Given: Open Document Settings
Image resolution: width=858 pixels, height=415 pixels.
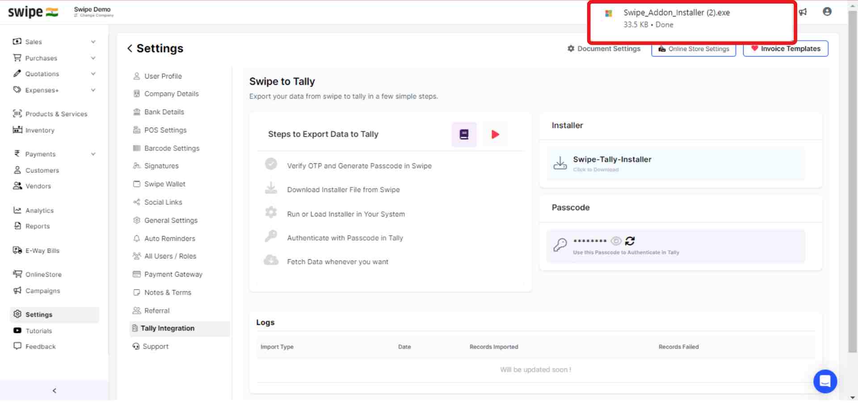Looking at the screenshot, I should pyautogui.click(x=604, y=49).
